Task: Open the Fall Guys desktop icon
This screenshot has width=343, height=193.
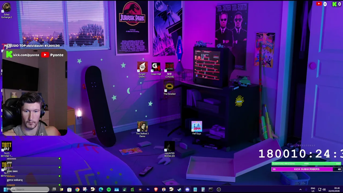Action: (197, 128)
